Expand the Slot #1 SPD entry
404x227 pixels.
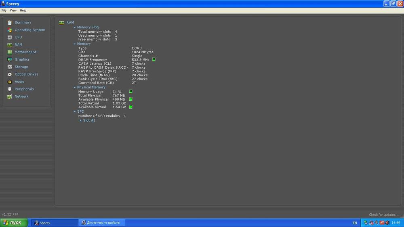pyautogui.click(x=81, y=121)
